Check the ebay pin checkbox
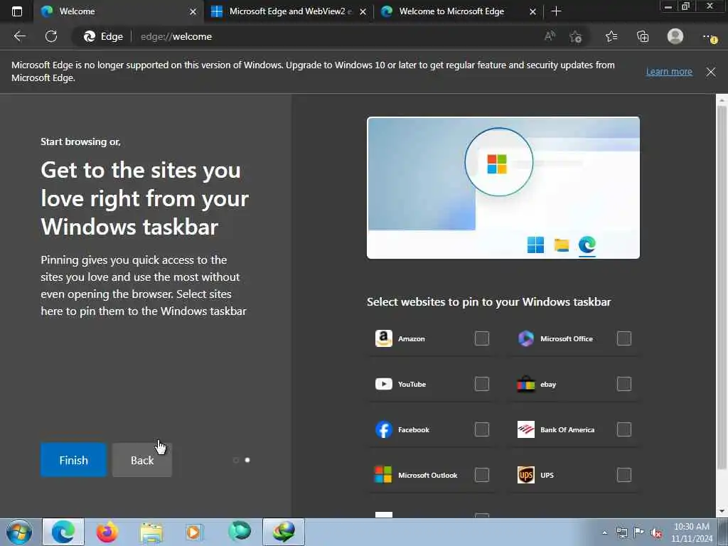 click(624, 384)
